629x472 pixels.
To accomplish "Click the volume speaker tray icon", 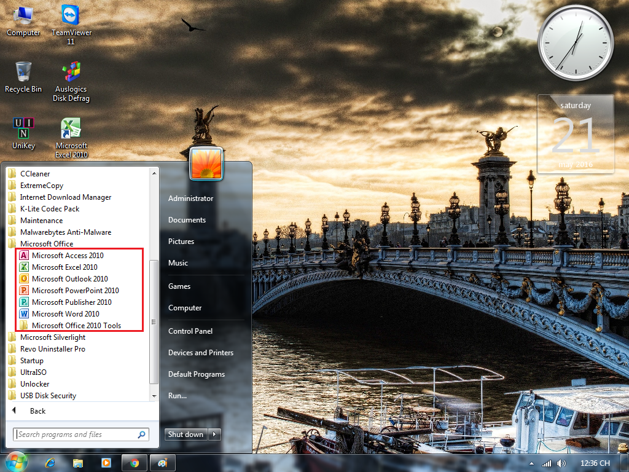I will [x=561, y=463].
